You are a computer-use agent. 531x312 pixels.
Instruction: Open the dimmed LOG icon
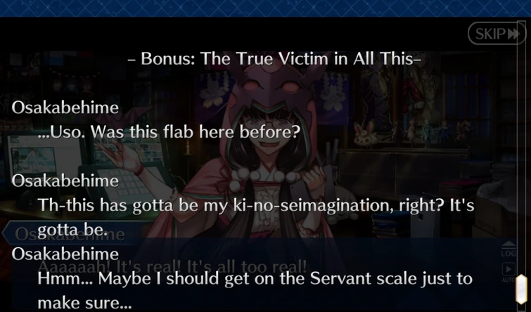point(508,249)
